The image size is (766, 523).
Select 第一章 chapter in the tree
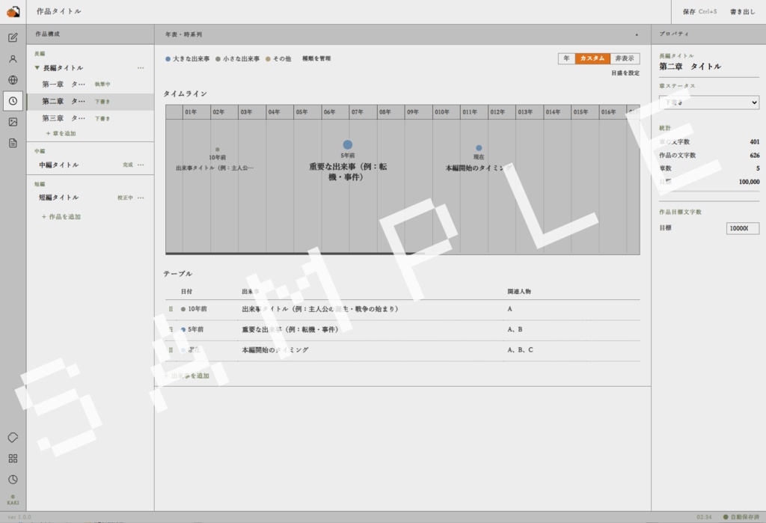click(91, 84)
